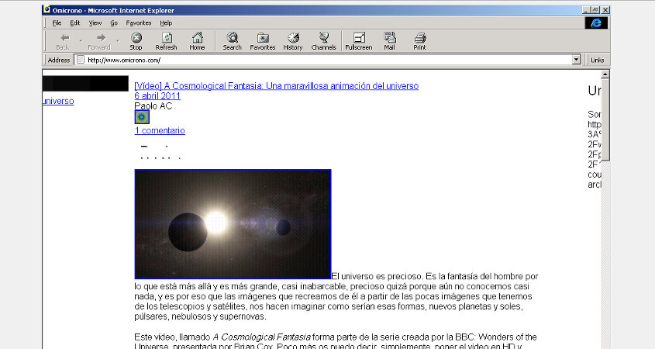Viewport: 655px width, 349px height.
Task: Go to the Home page
Action: [x=197, y=41]
